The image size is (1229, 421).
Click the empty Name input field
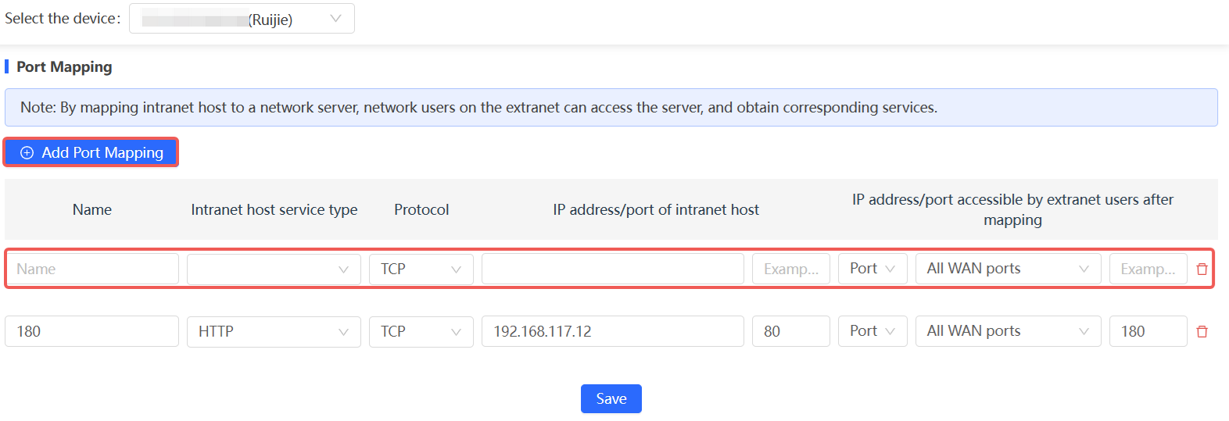point(92,269)
